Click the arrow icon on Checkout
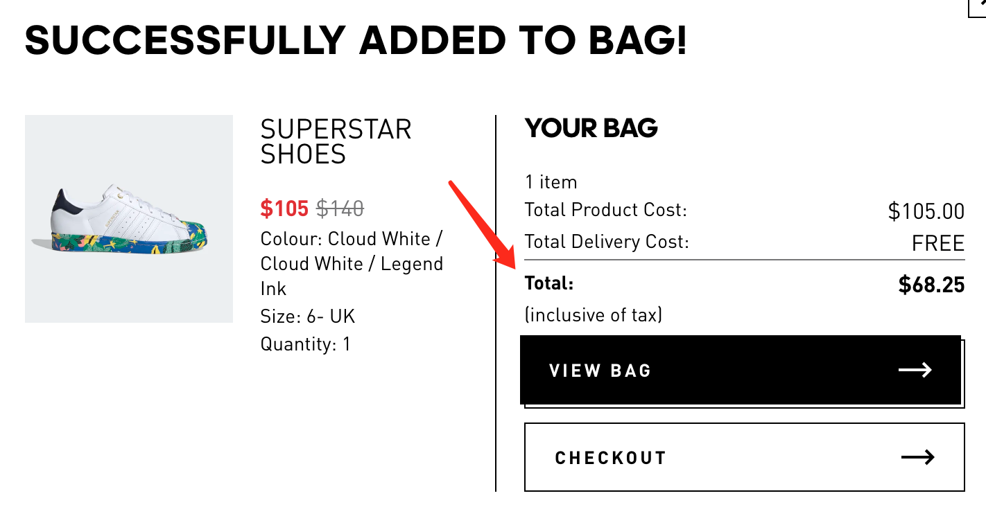Image resolution: width=986 pixels, height=507 pixels. (x=917, y=457)
